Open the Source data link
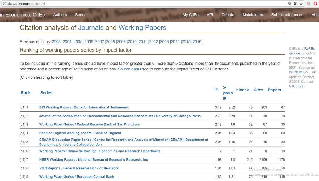The height and width of the screenshot is (181, 319). coord(128,69)
